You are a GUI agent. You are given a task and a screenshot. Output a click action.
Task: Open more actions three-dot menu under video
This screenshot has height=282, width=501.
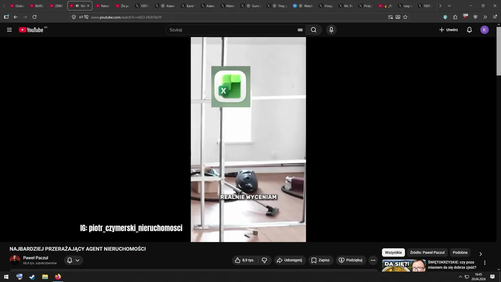(x=373, y=260)
